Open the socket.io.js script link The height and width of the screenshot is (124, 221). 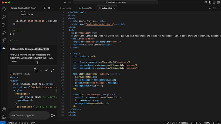point(99,24)
